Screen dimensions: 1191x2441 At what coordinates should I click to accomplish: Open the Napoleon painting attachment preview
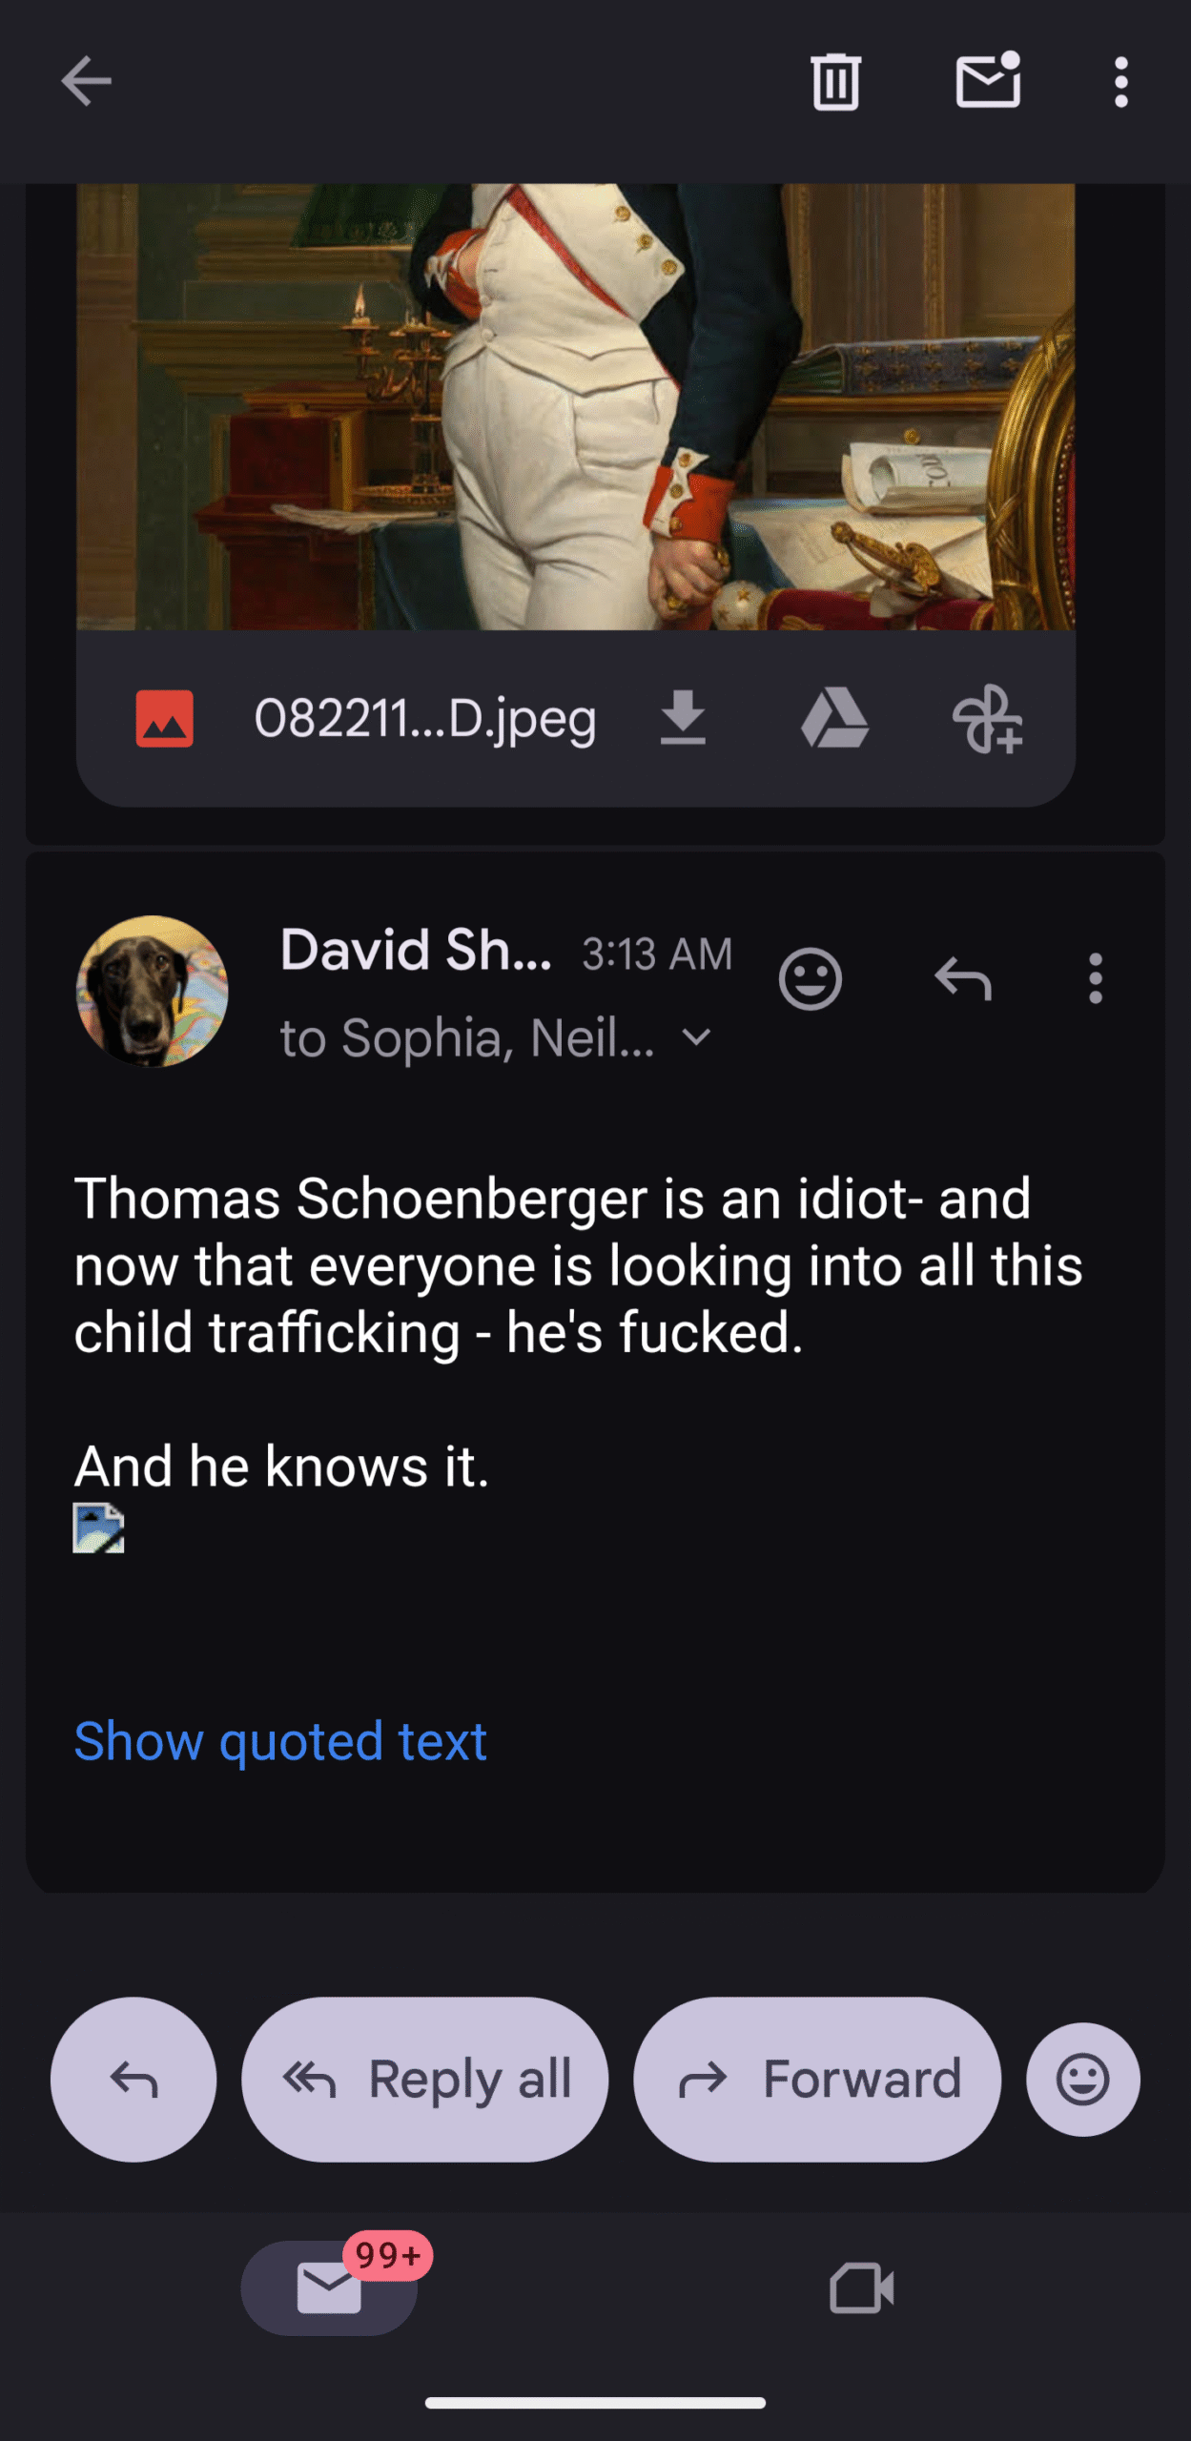click(x=575, y=405)
